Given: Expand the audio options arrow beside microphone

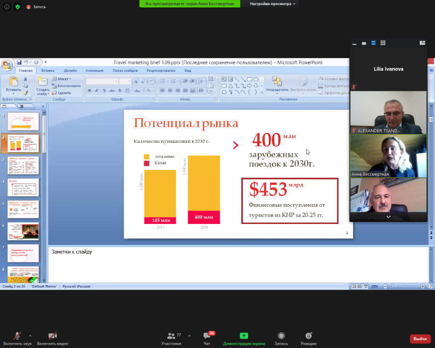Looking at the screenshot, I should 30,335.
